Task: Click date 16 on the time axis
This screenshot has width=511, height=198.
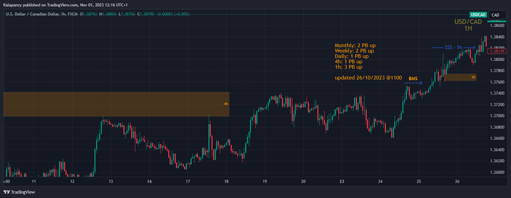Action: [149, 181]
